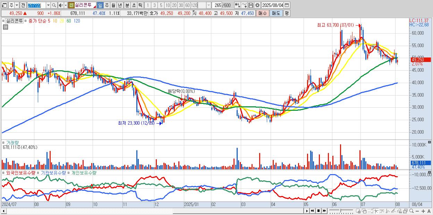This screenshot has height=215, width=433.
Task: Click the 60-day moving average label
Action: 68,21
